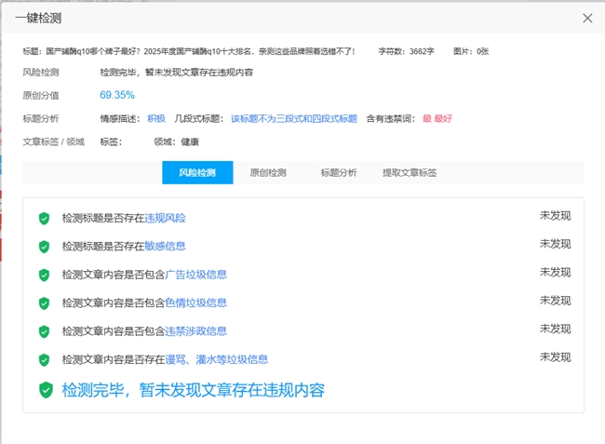
Task: Open the 谩骂、灌水等垃圾信息 link
Action: click(216, 359)
